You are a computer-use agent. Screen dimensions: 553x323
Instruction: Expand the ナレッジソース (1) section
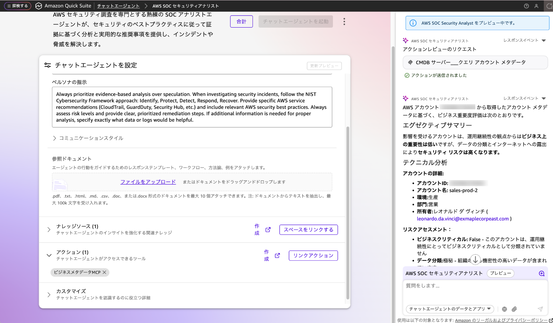[49, 229]
